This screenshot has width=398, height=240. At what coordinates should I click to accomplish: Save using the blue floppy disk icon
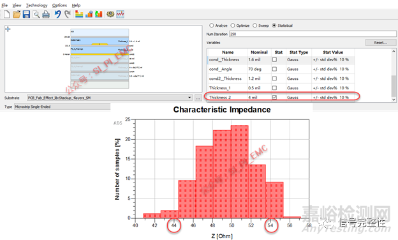coord(26,14)
